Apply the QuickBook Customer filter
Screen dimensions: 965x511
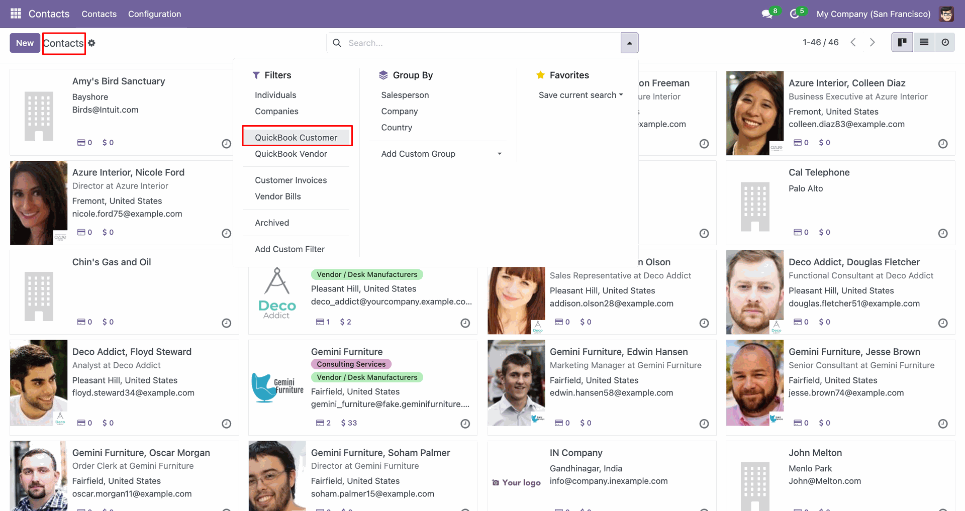pos(296,138)
